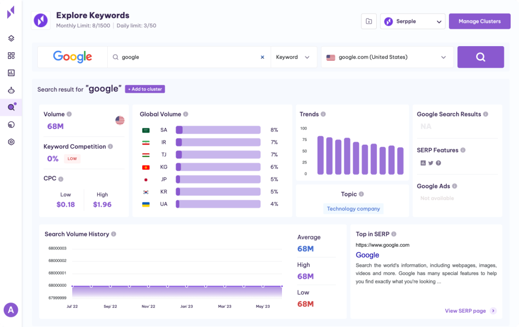Open the account avatar menu at bottom left
This screenshot has width=519, height=327.
pos(11,310)
